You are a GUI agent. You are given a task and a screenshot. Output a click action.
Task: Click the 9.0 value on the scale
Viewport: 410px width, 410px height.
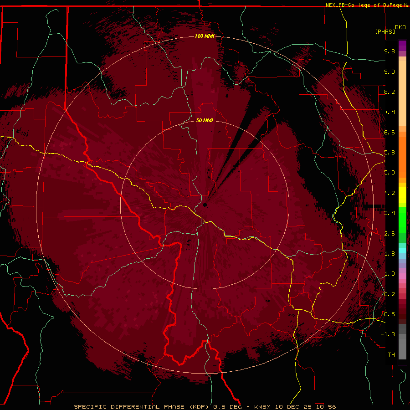389,72
